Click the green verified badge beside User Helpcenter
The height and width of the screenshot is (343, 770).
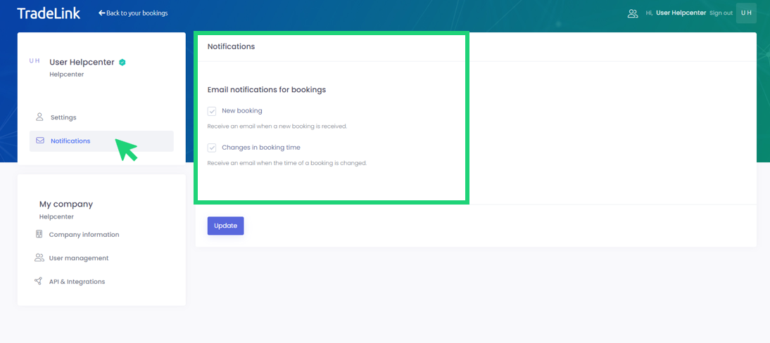coord(122,63)
